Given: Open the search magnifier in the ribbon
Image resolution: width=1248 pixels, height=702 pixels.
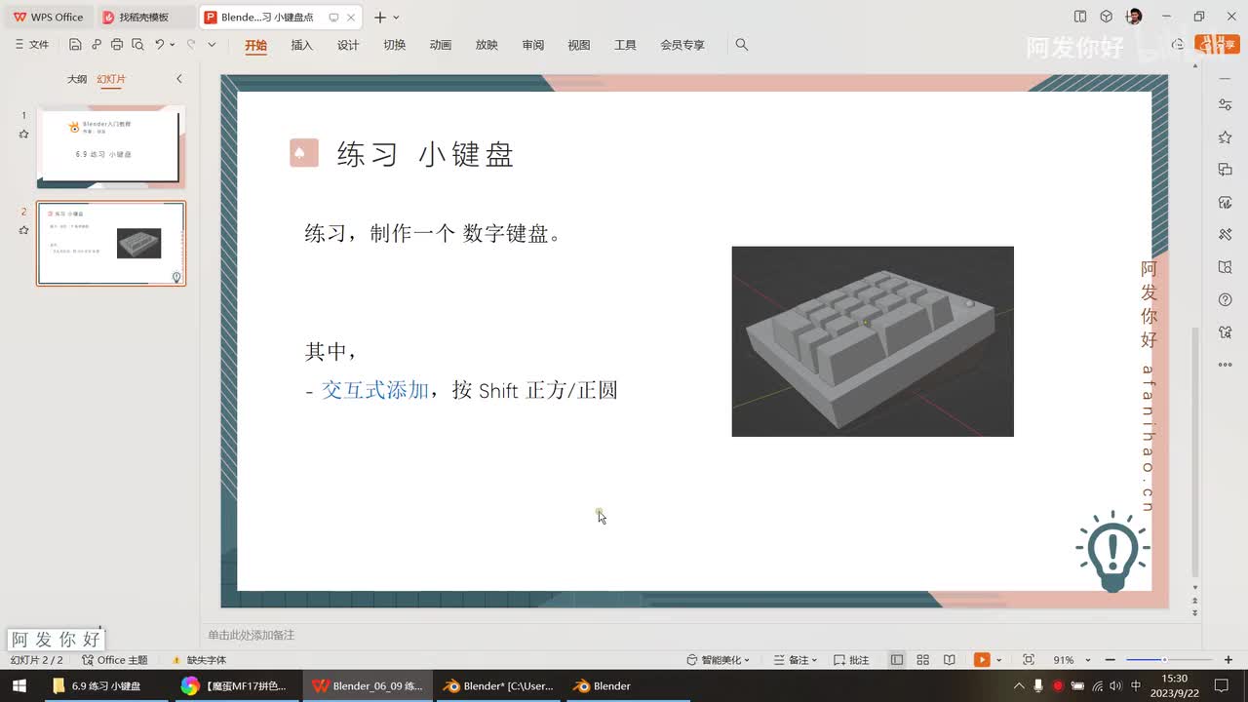Looking at the screenshot, I should click(x=742, y=45).
